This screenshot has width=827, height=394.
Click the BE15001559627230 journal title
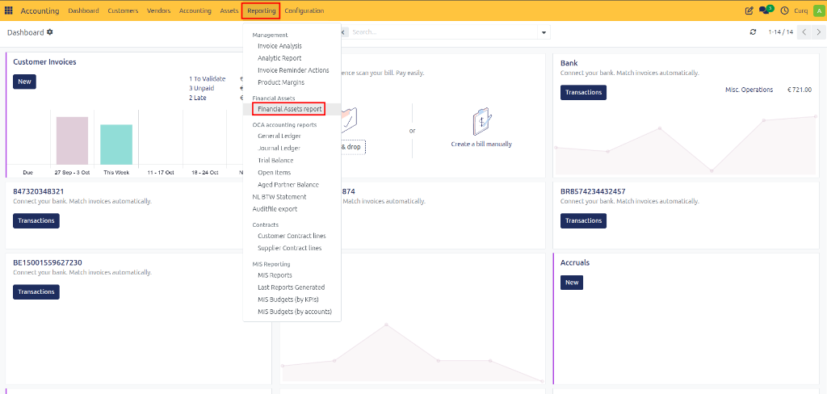click(48, 262)
